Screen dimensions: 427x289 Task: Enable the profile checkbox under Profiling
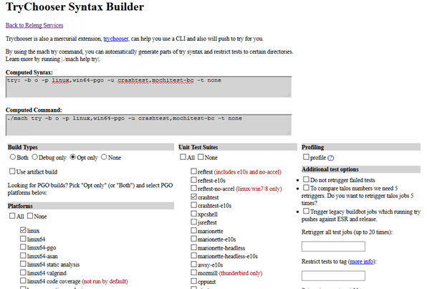point(306,157)
